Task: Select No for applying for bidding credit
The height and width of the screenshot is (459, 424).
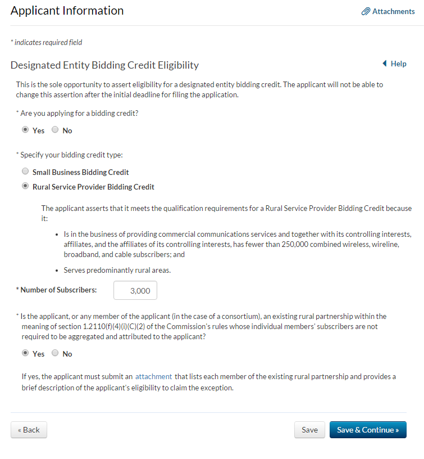Action: [x=55, y=130]
